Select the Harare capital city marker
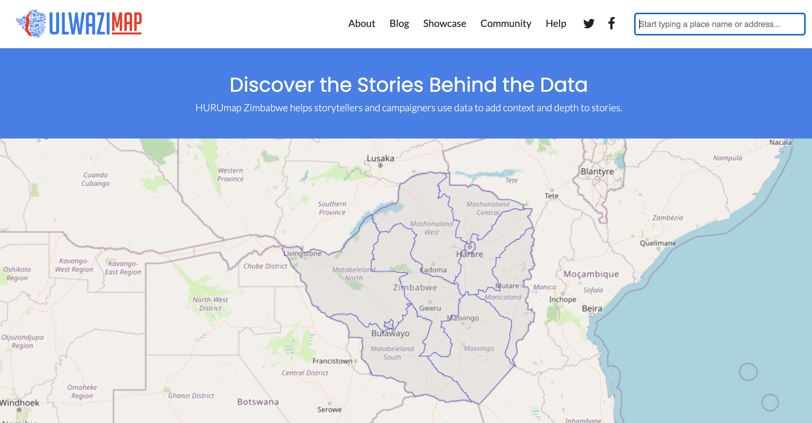 (470, 247)
